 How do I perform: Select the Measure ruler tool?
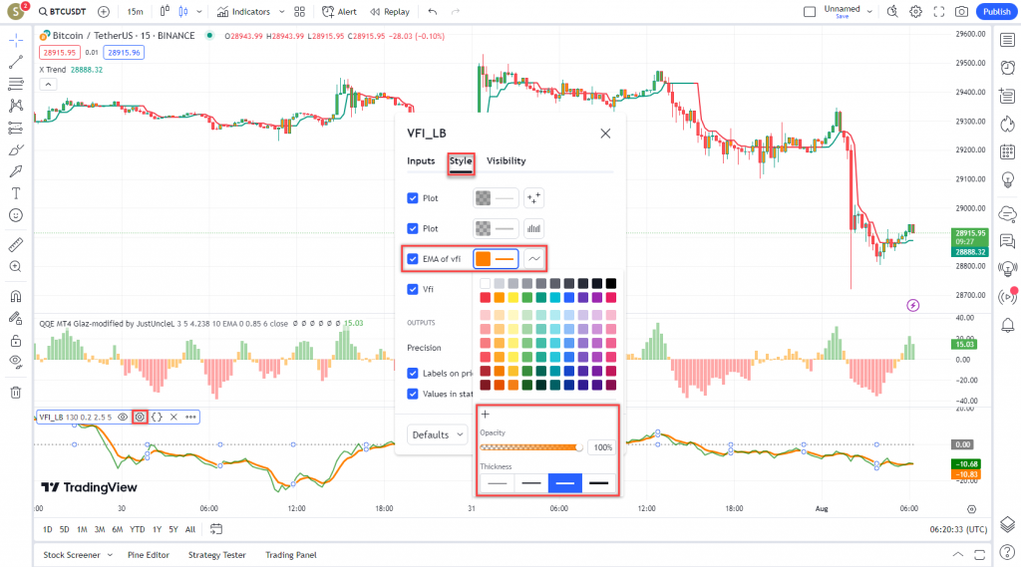pos(15,244)
